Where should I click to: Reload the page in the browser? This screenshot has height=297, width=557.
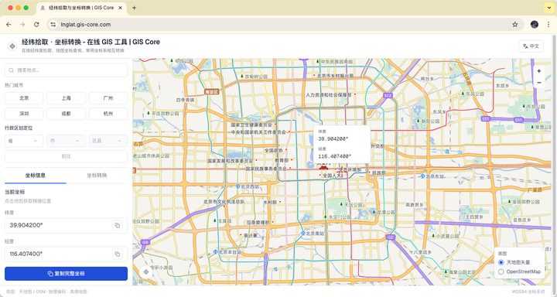point(36,25)
